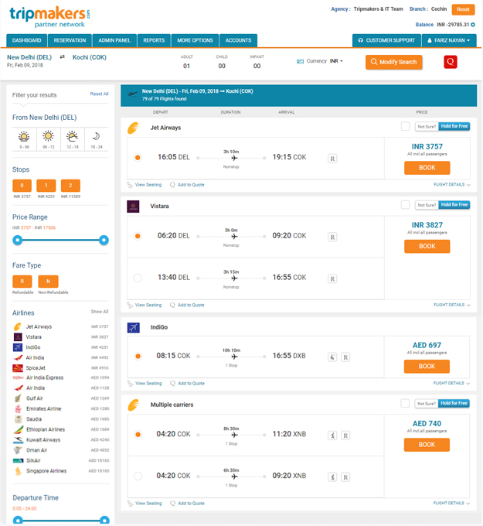Click the swap route arrows icon
The width and height of the screenshot is (483, 526).
tap(63, 57)
